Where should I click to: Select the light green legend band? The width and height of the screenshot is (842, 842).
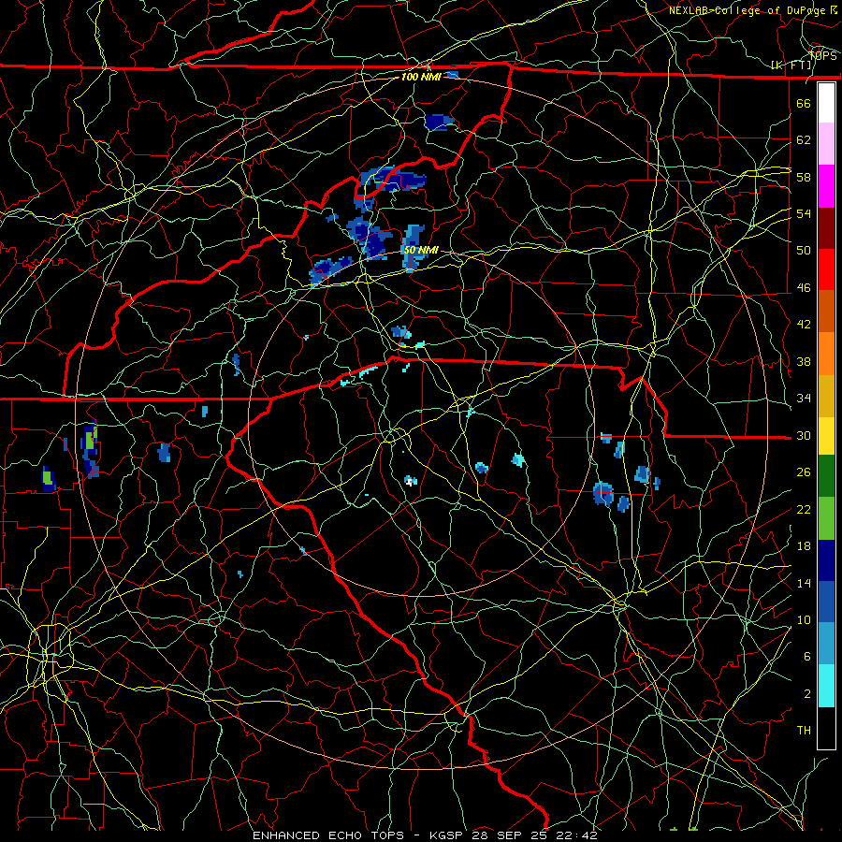[x=826, y=518]
